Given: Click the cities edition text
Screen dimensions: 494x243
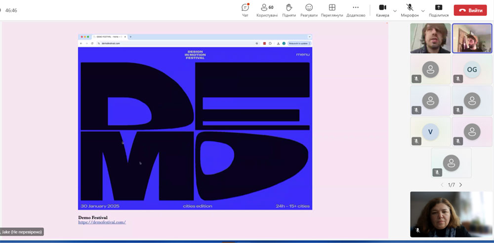Looking at the screenshot, I should [x=198, y=206].
